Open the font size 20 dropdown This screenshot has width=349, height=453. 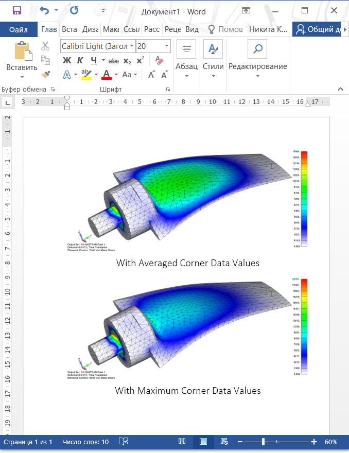(167, 46)
